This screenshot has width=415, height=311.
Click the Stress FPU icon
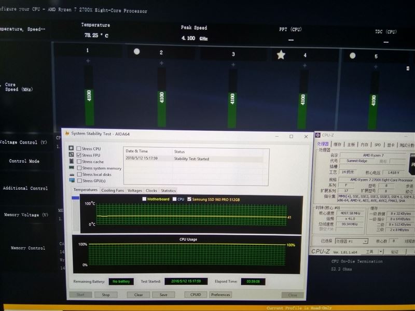coord(71,154)
